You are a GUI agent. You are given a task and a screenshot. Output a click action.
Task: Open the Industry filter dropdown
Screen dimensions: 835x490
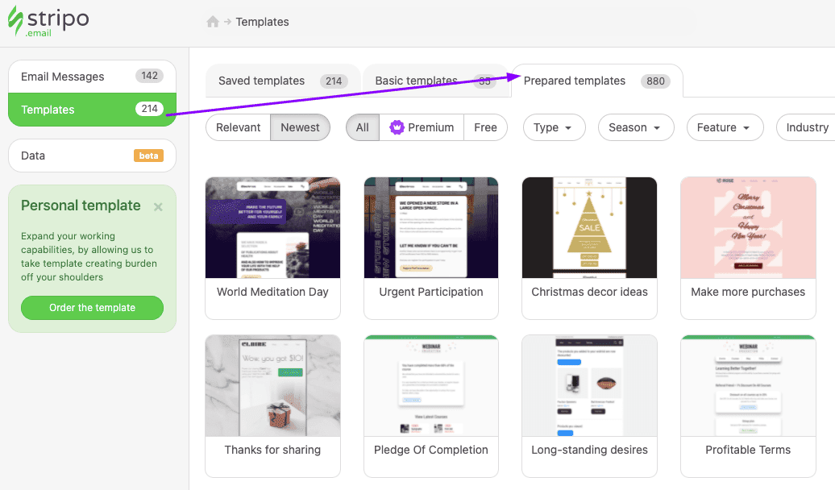click(806, 127)
